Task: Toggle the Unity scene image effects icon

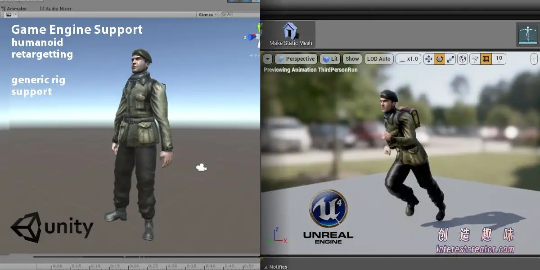Action: tap(9, 14)
